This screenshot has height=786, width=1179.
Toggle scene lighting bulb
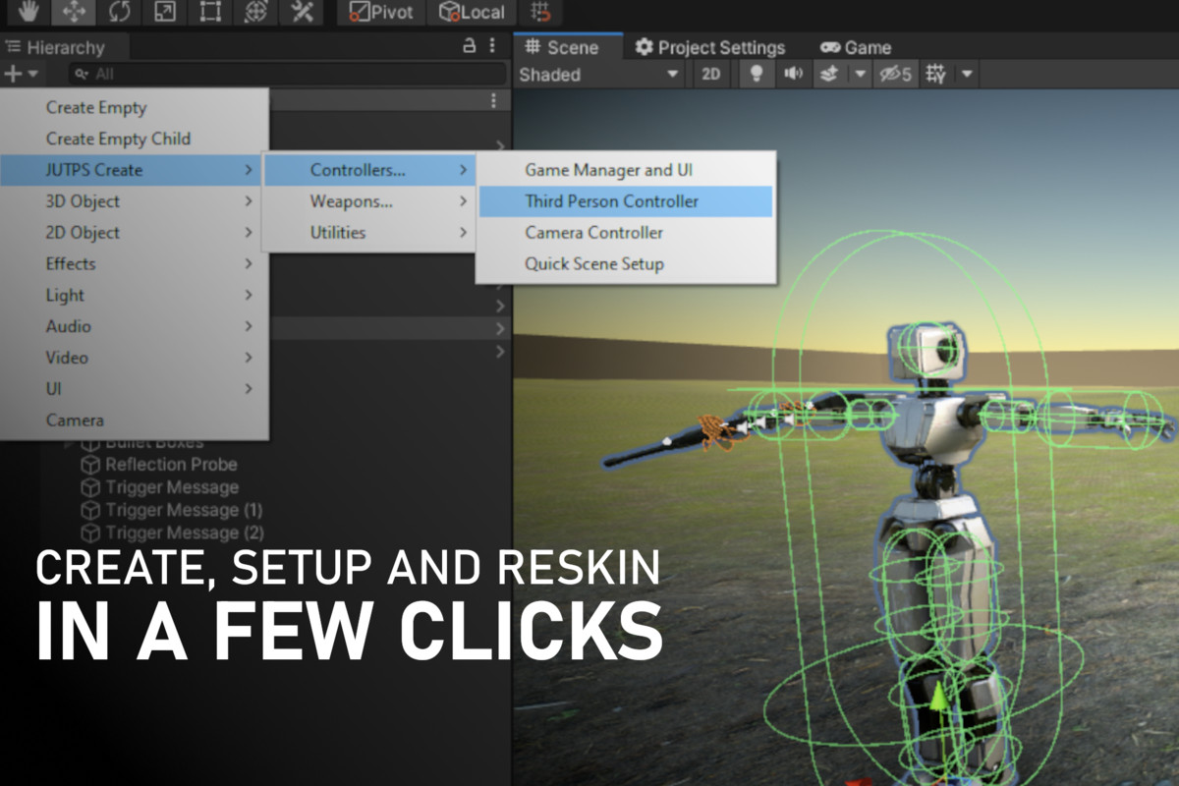tap(756, 75)
